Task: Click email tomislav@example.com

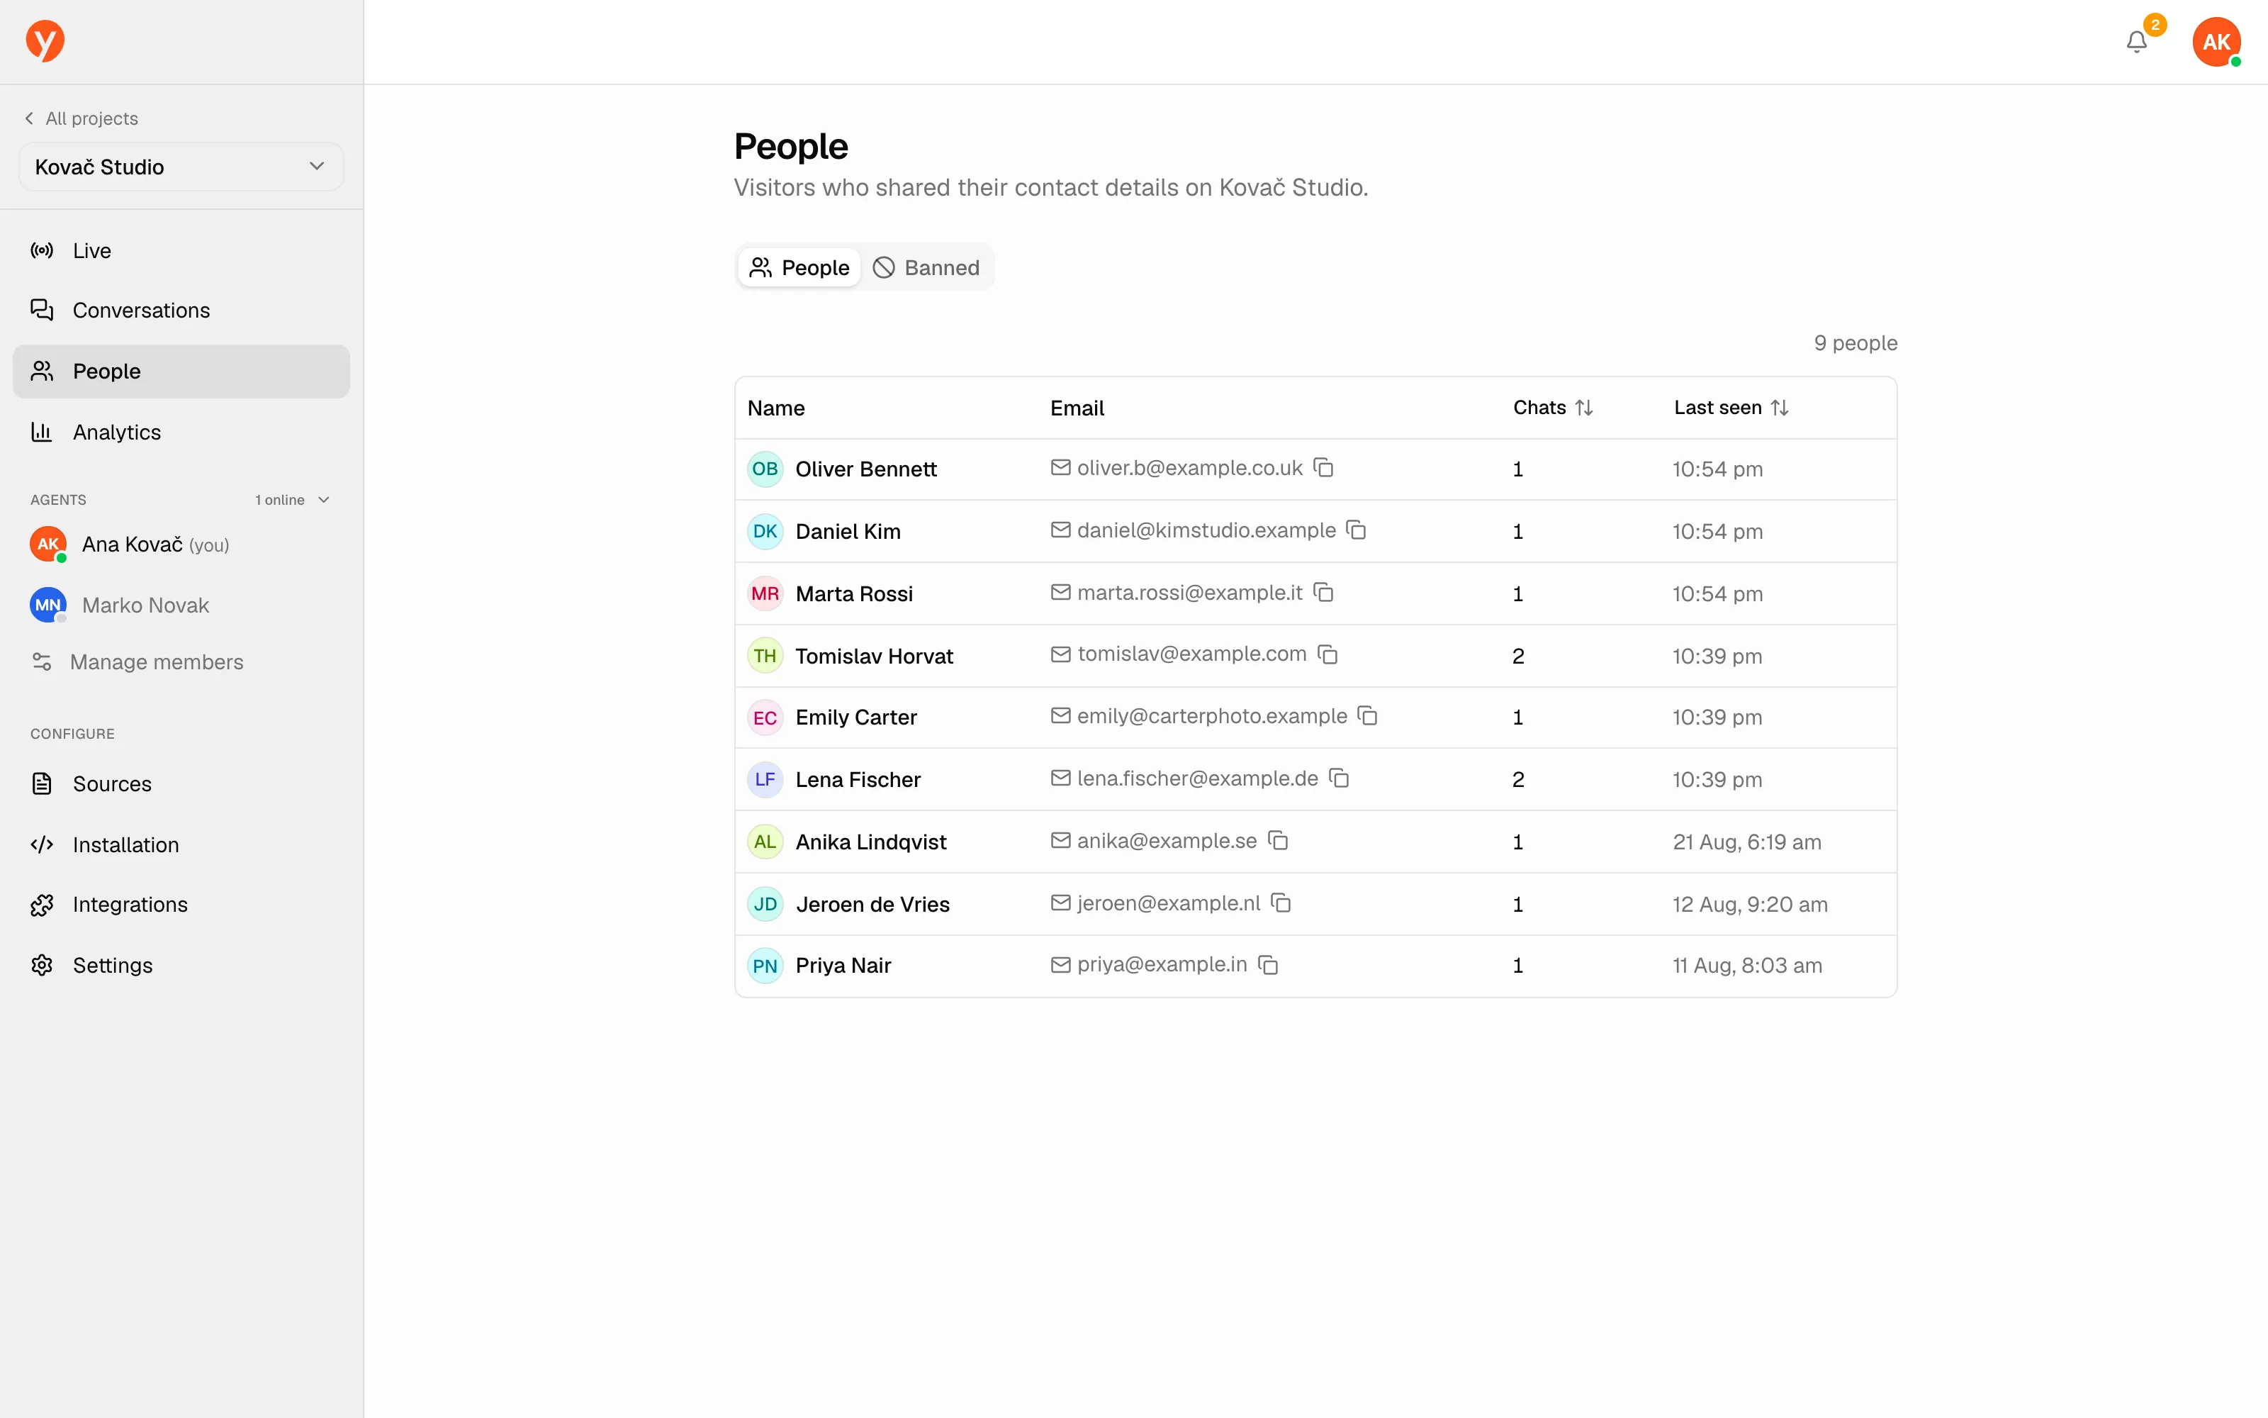Action: 1191,654
